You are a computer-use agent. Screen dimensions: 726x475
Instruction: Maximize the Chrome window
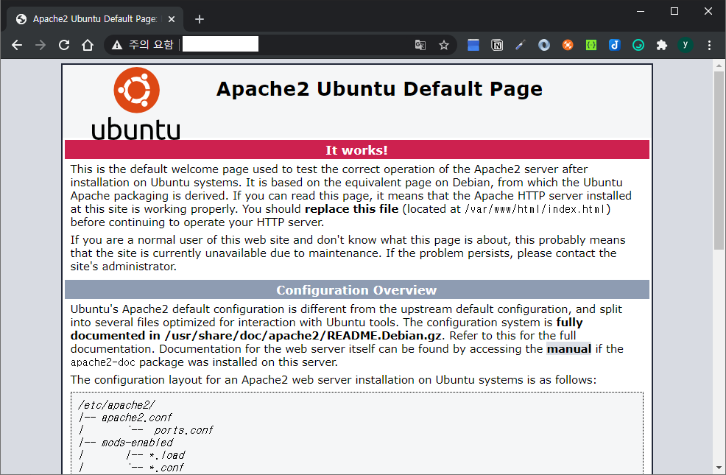tap(674, 11)
